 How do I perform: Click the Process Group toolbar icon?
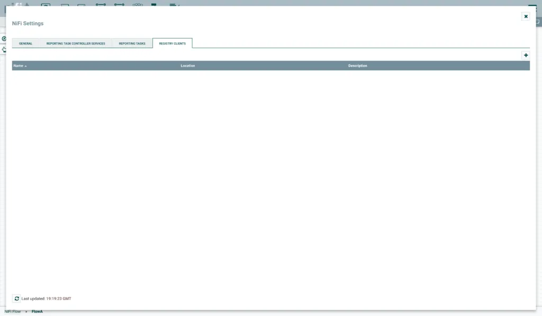pos(101,5)
